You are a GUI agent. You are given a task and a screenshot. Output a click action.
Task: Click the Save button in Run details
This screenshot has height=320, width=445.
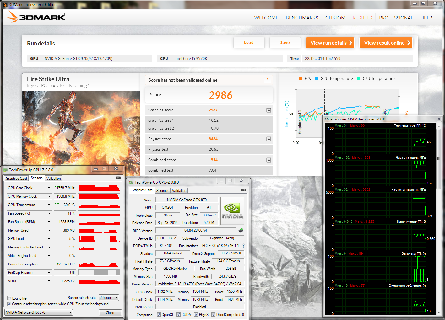[x=285, y=43]
